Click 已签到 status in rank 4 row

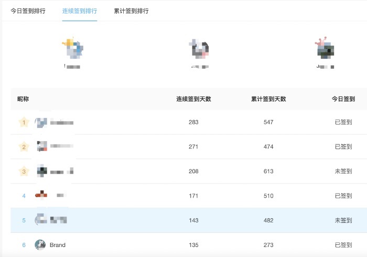coord(343,196)
